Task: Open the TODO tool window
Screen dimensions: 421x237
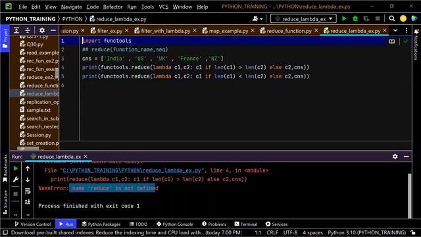Action: coord(139,224)
